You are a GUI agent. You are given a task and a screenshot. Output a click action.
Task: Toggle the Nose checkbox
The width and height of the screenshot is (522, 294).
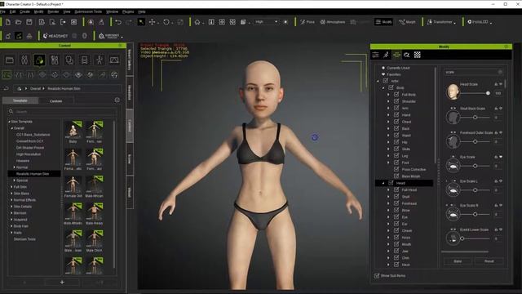pyautogui.click(x=396, y=237)
